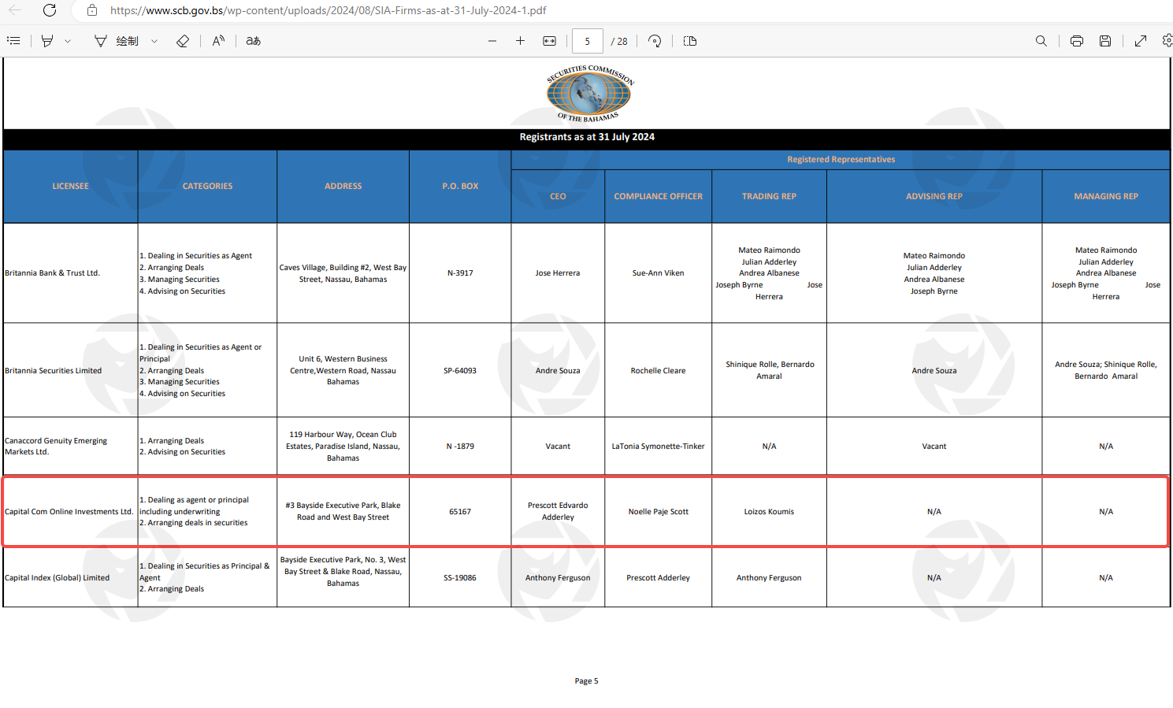Save the PDF file

point(1105,41)
